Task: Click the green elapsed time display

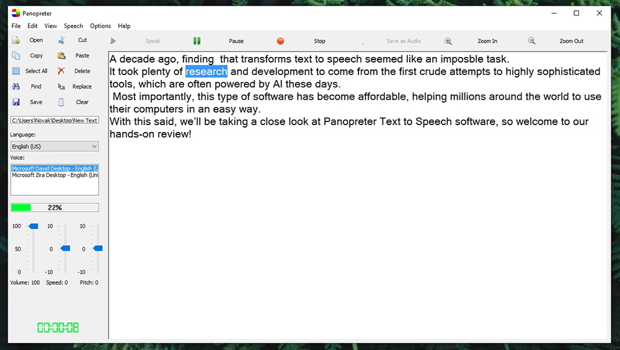Action: [58, 328]
